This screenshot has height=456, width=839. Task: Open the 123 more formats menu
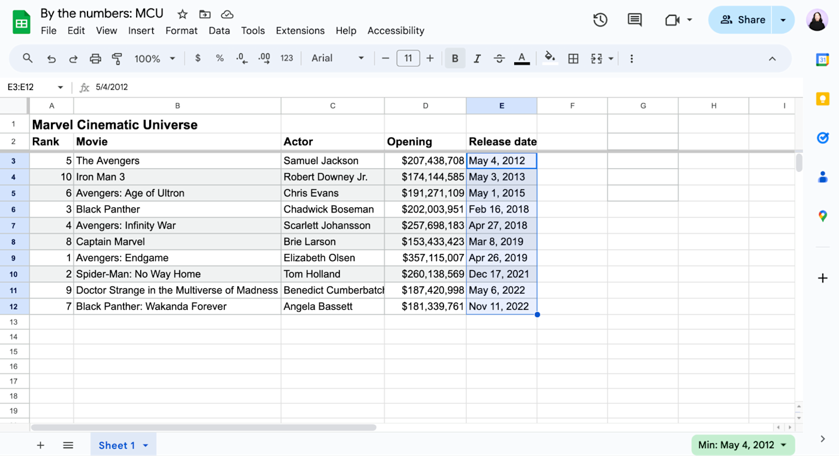click(x=287, y=58)
